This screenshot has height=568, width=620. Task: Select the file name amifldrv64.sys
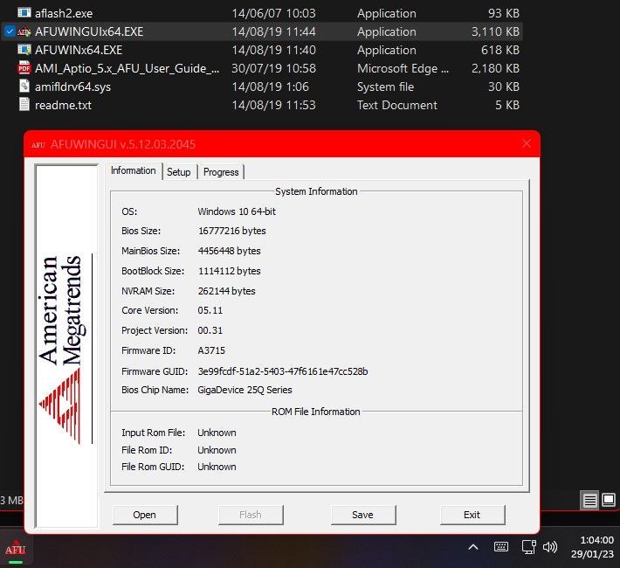(x=72, y=87)
